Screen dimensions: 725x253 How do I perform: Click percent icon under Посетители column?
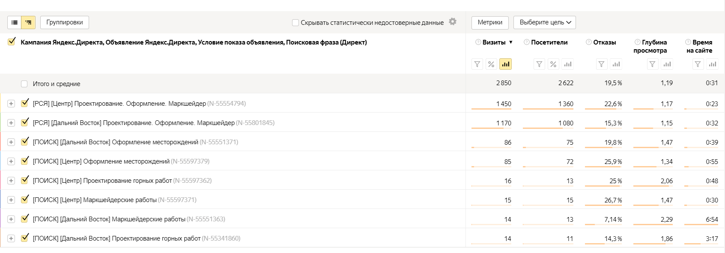pos(553,64)
